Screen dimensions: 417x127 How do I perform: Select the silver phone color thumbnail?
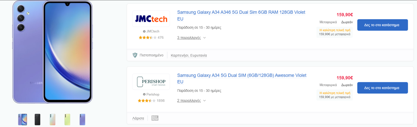coord(52,119)
